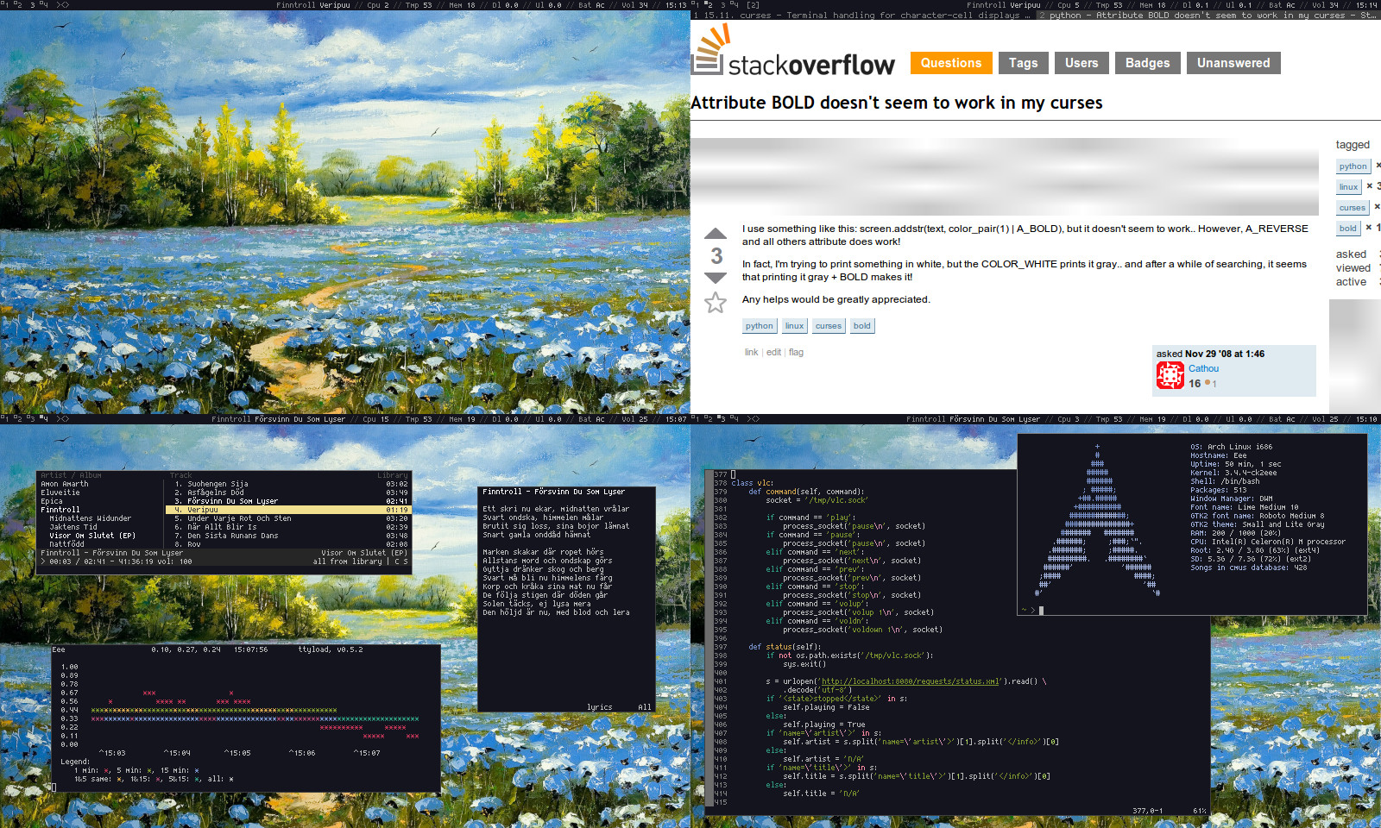Image resolution: width=1381 pixels, height=828 pixels.
Task: Switch to tag 4 on the wallpaper-only screen bar
Action: (44, 5)
